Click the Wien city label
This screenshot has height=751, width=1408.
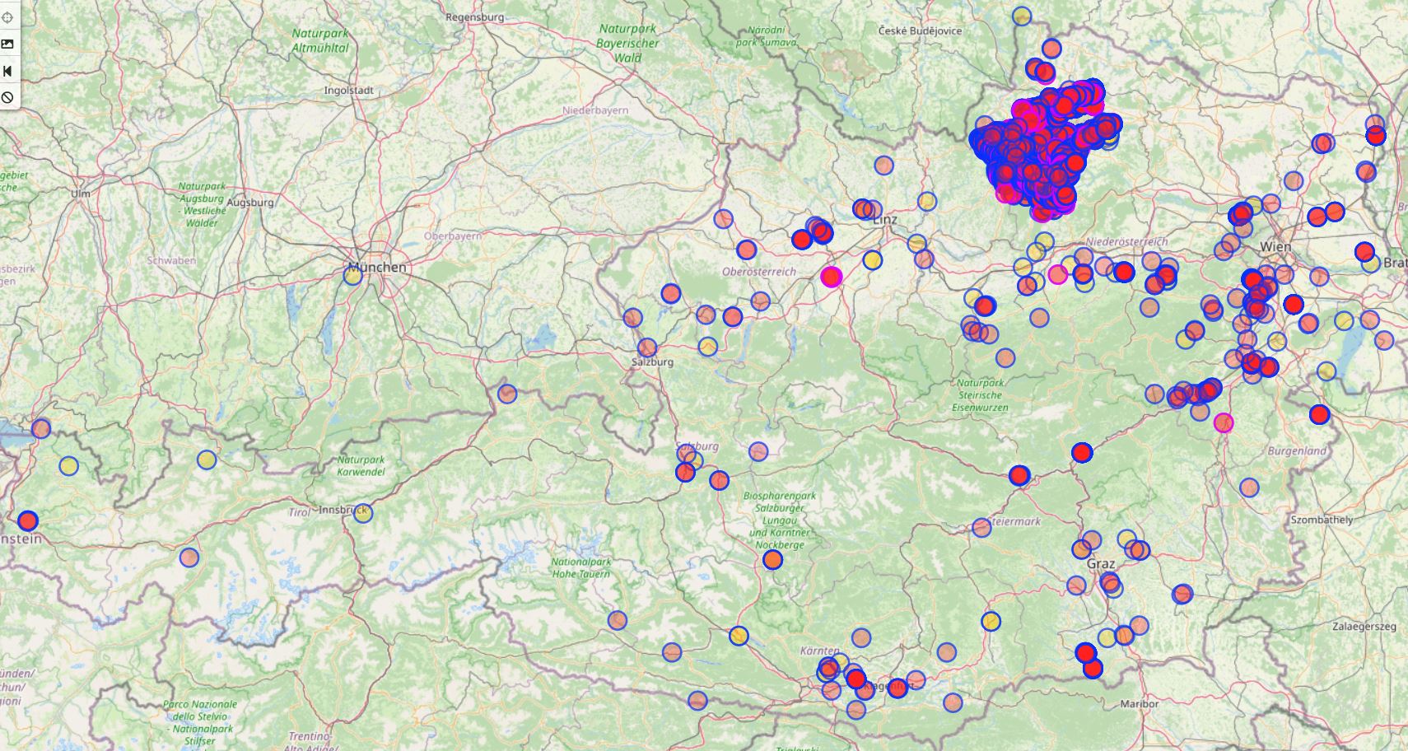click(x=1275, y=246)
